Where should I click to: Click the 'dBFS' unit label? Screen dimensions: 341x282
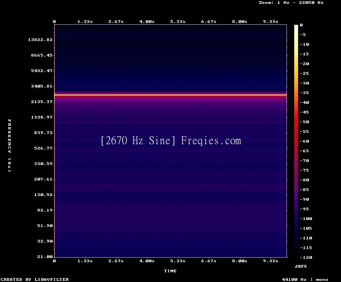pos(301,266)
